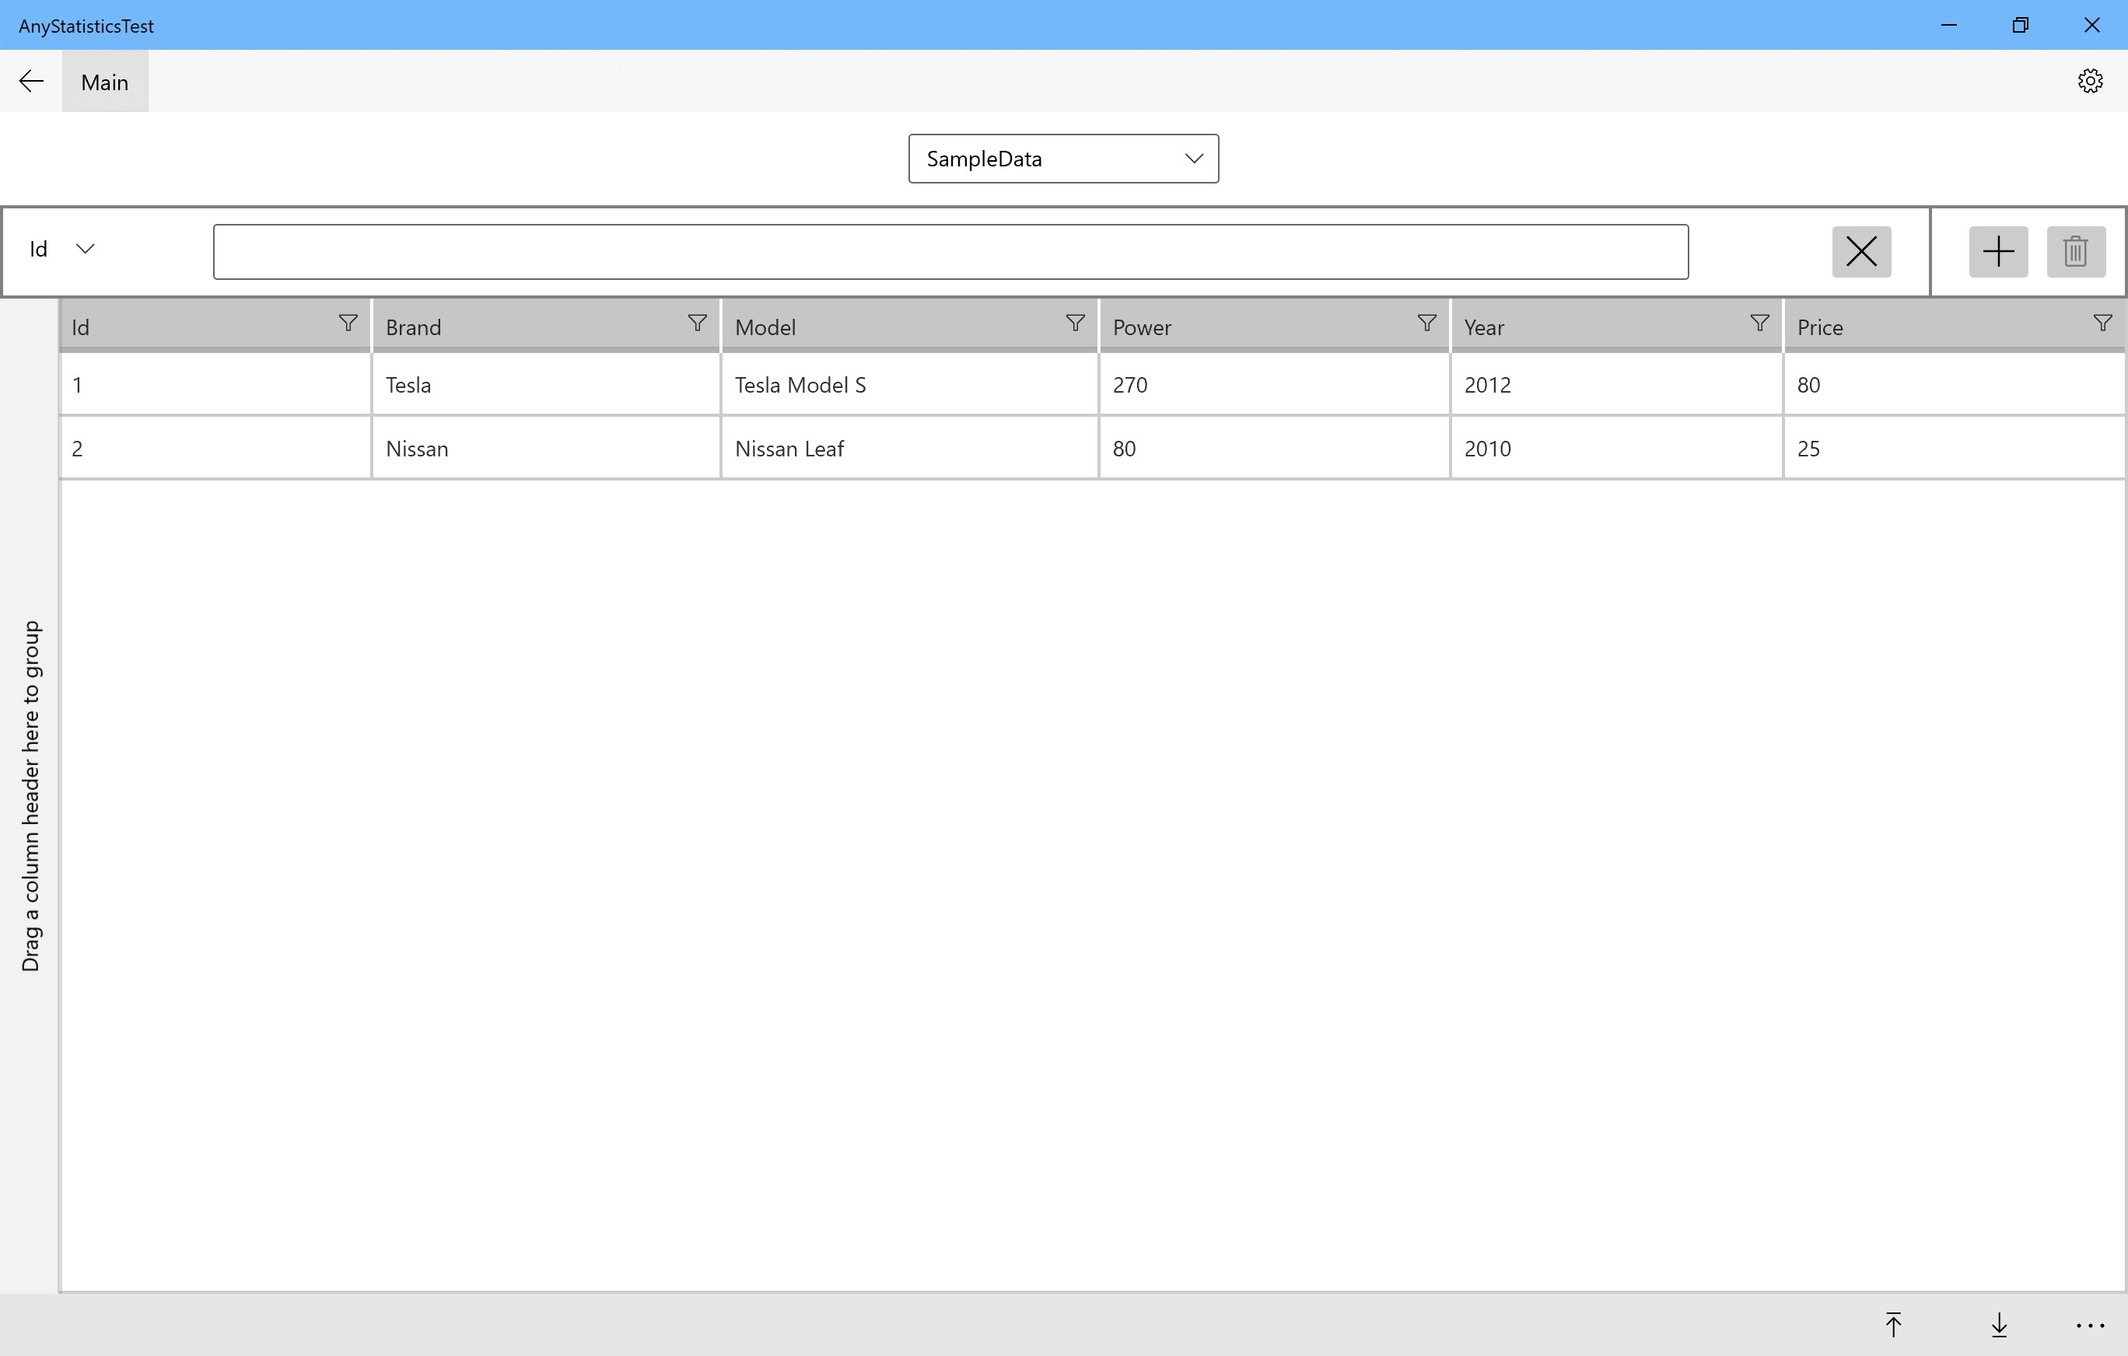
Task: Open the Brand column filter icon
Action: [x=697, y=323]
